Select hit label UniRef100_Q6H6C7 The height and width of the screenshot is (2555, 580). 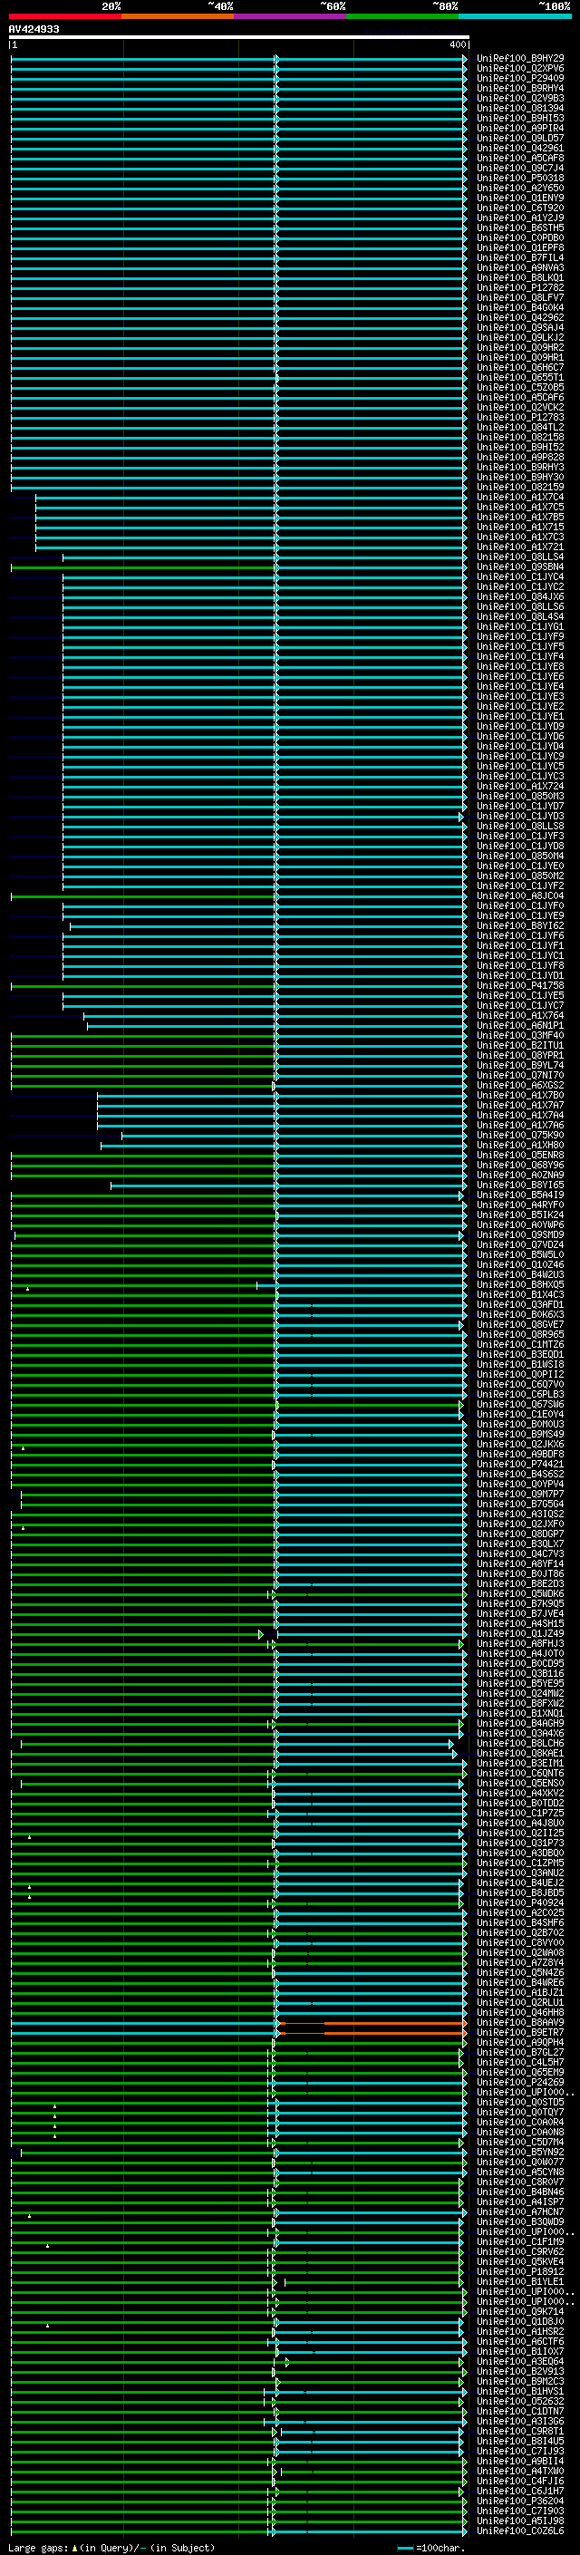tap(520, 367)
